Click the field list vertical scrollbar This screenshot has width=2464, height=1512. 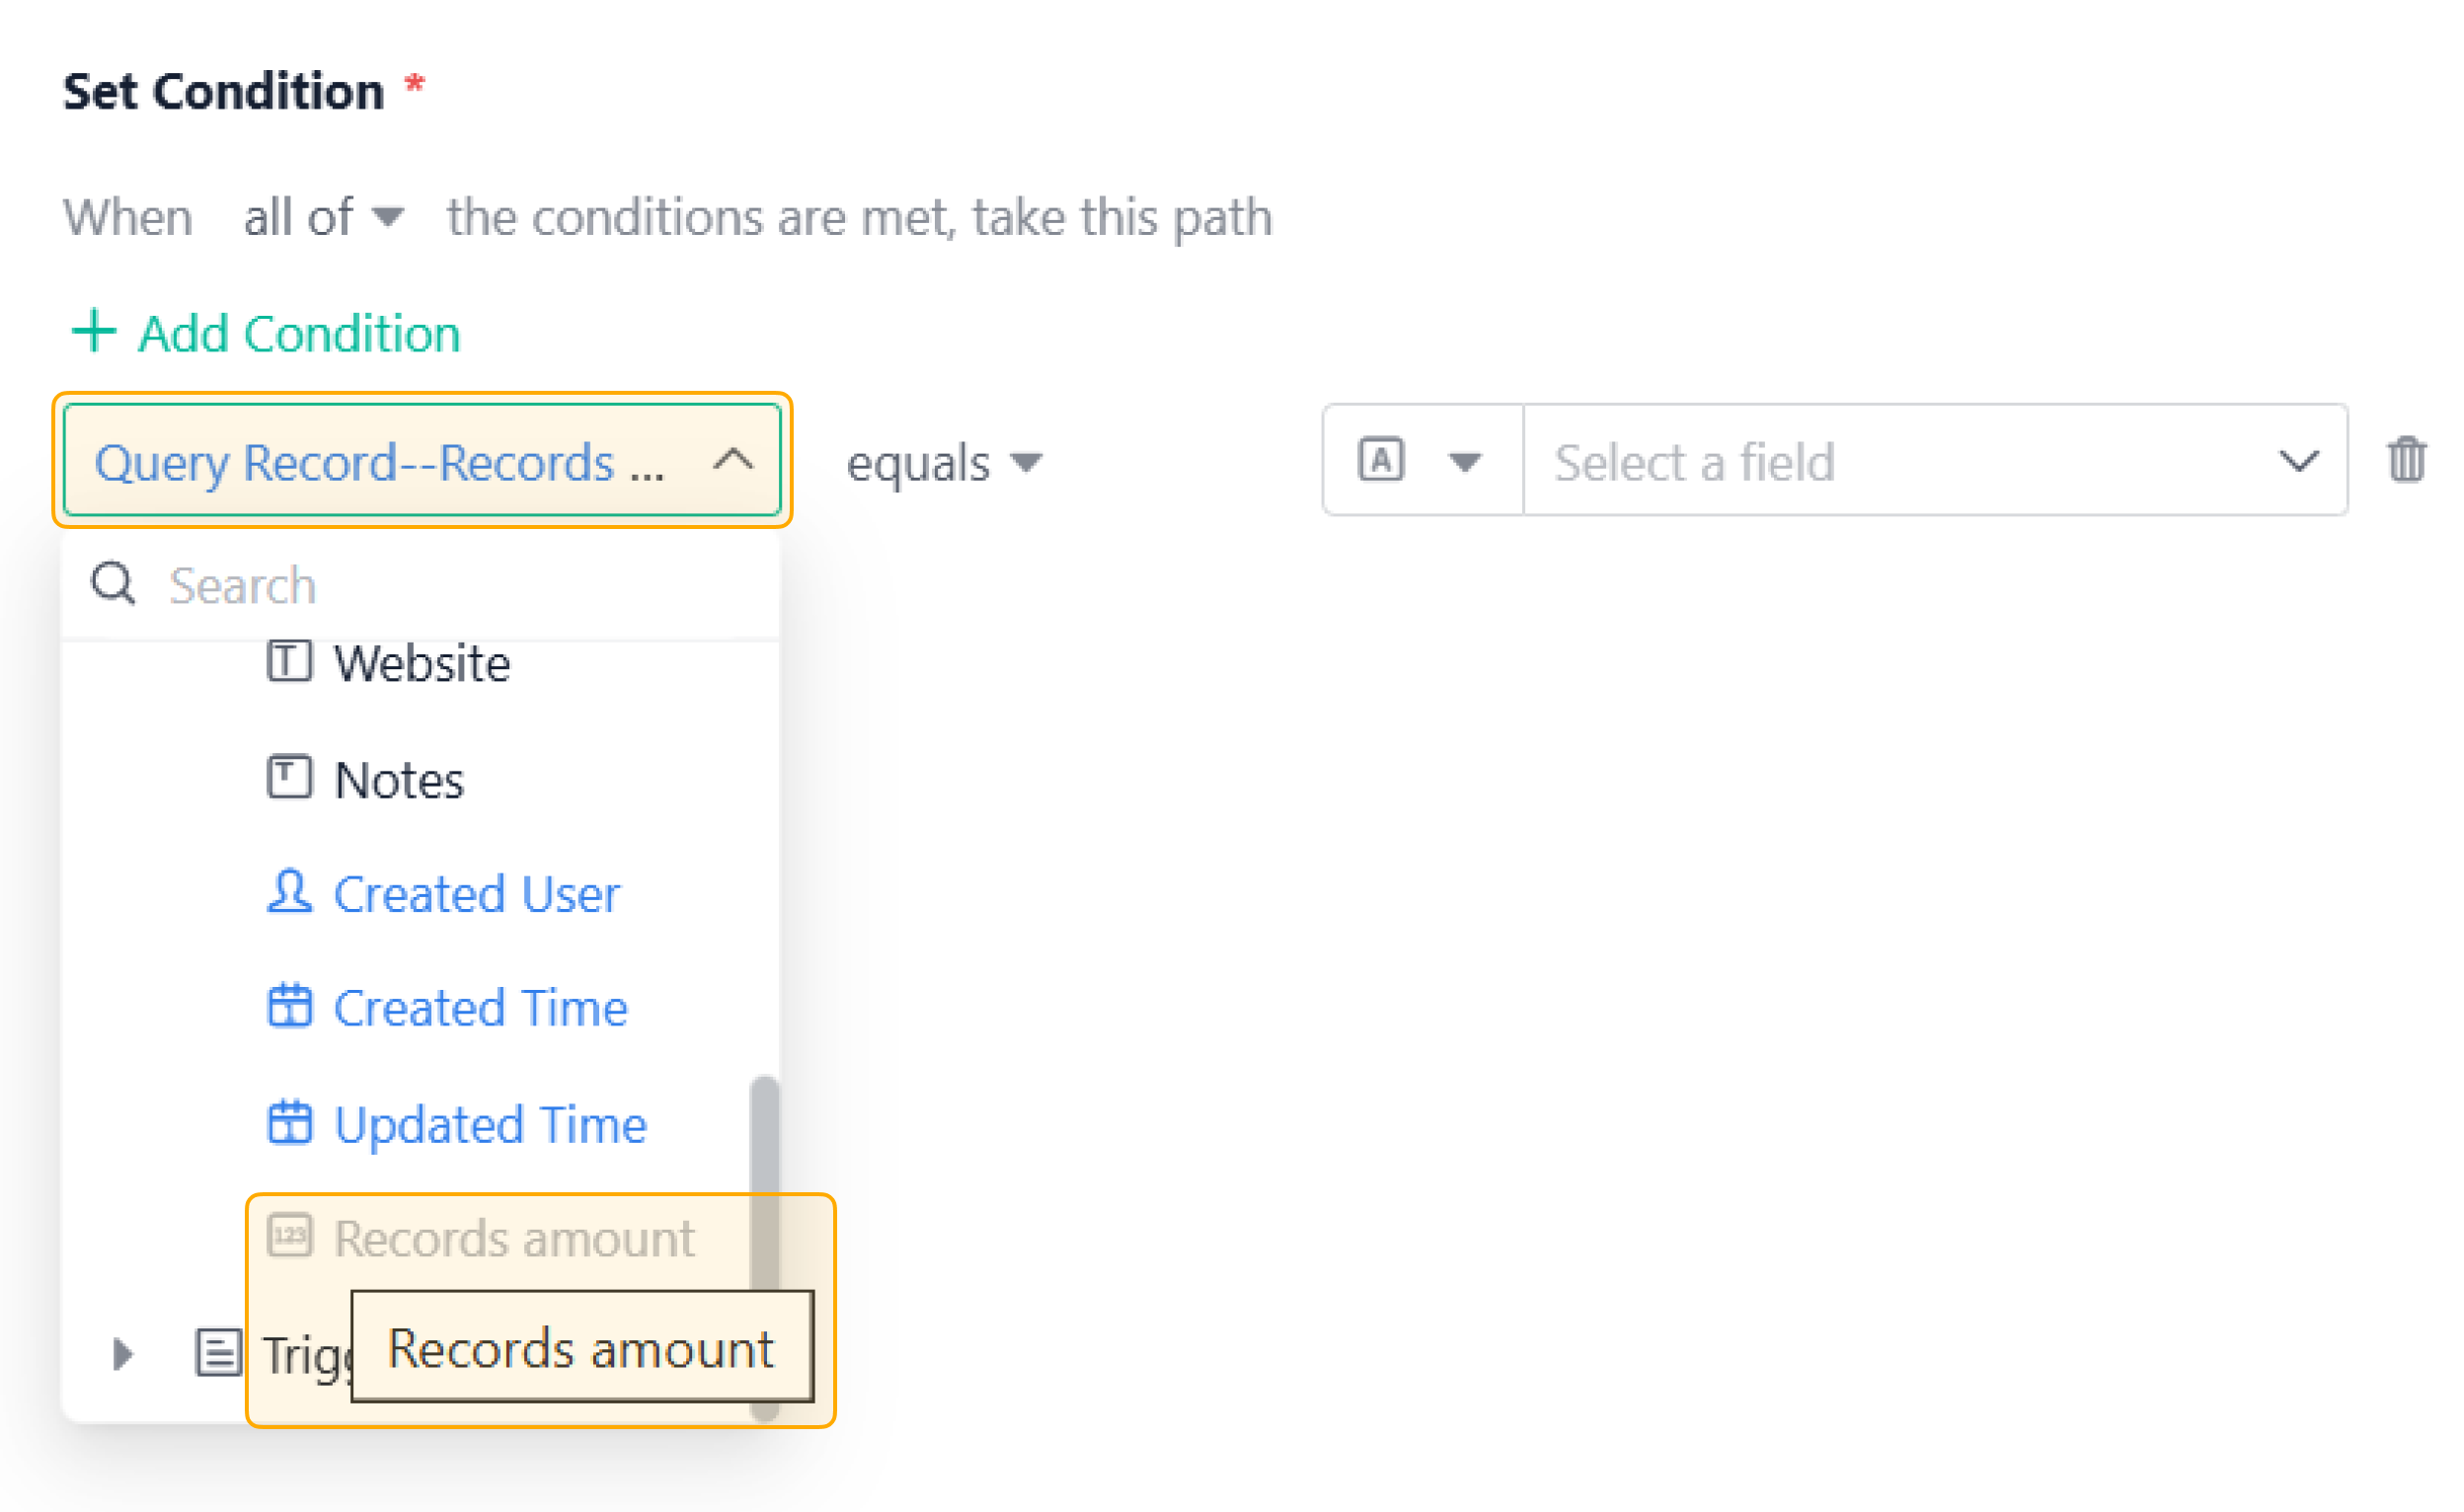(x=765, y=1248)
